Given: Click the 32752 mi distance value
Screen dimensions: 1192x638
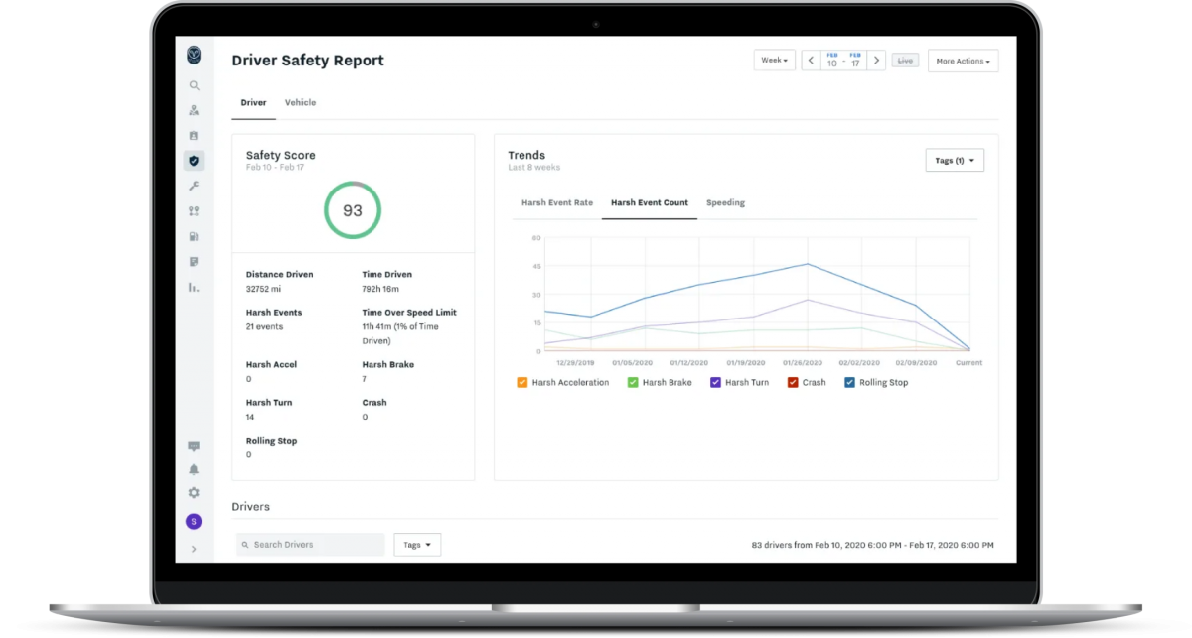Looking at the screenshot, I should [263, 289].
